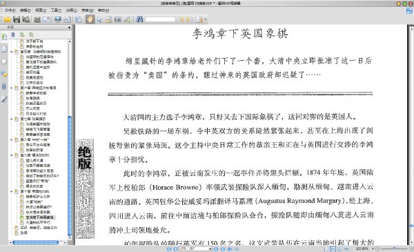414x252 pixels.
Task: Click the binoculars Find icon
Action: (139, 19)
